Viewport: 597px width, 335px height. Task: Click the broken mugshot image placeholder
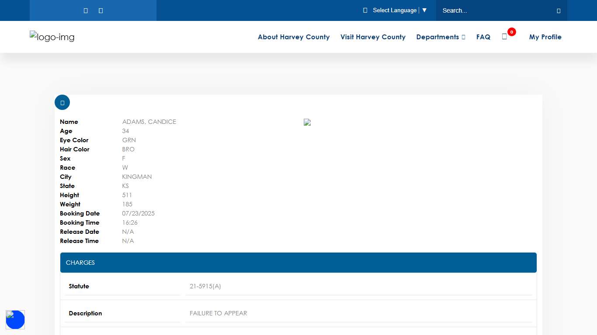pos(307,122)
